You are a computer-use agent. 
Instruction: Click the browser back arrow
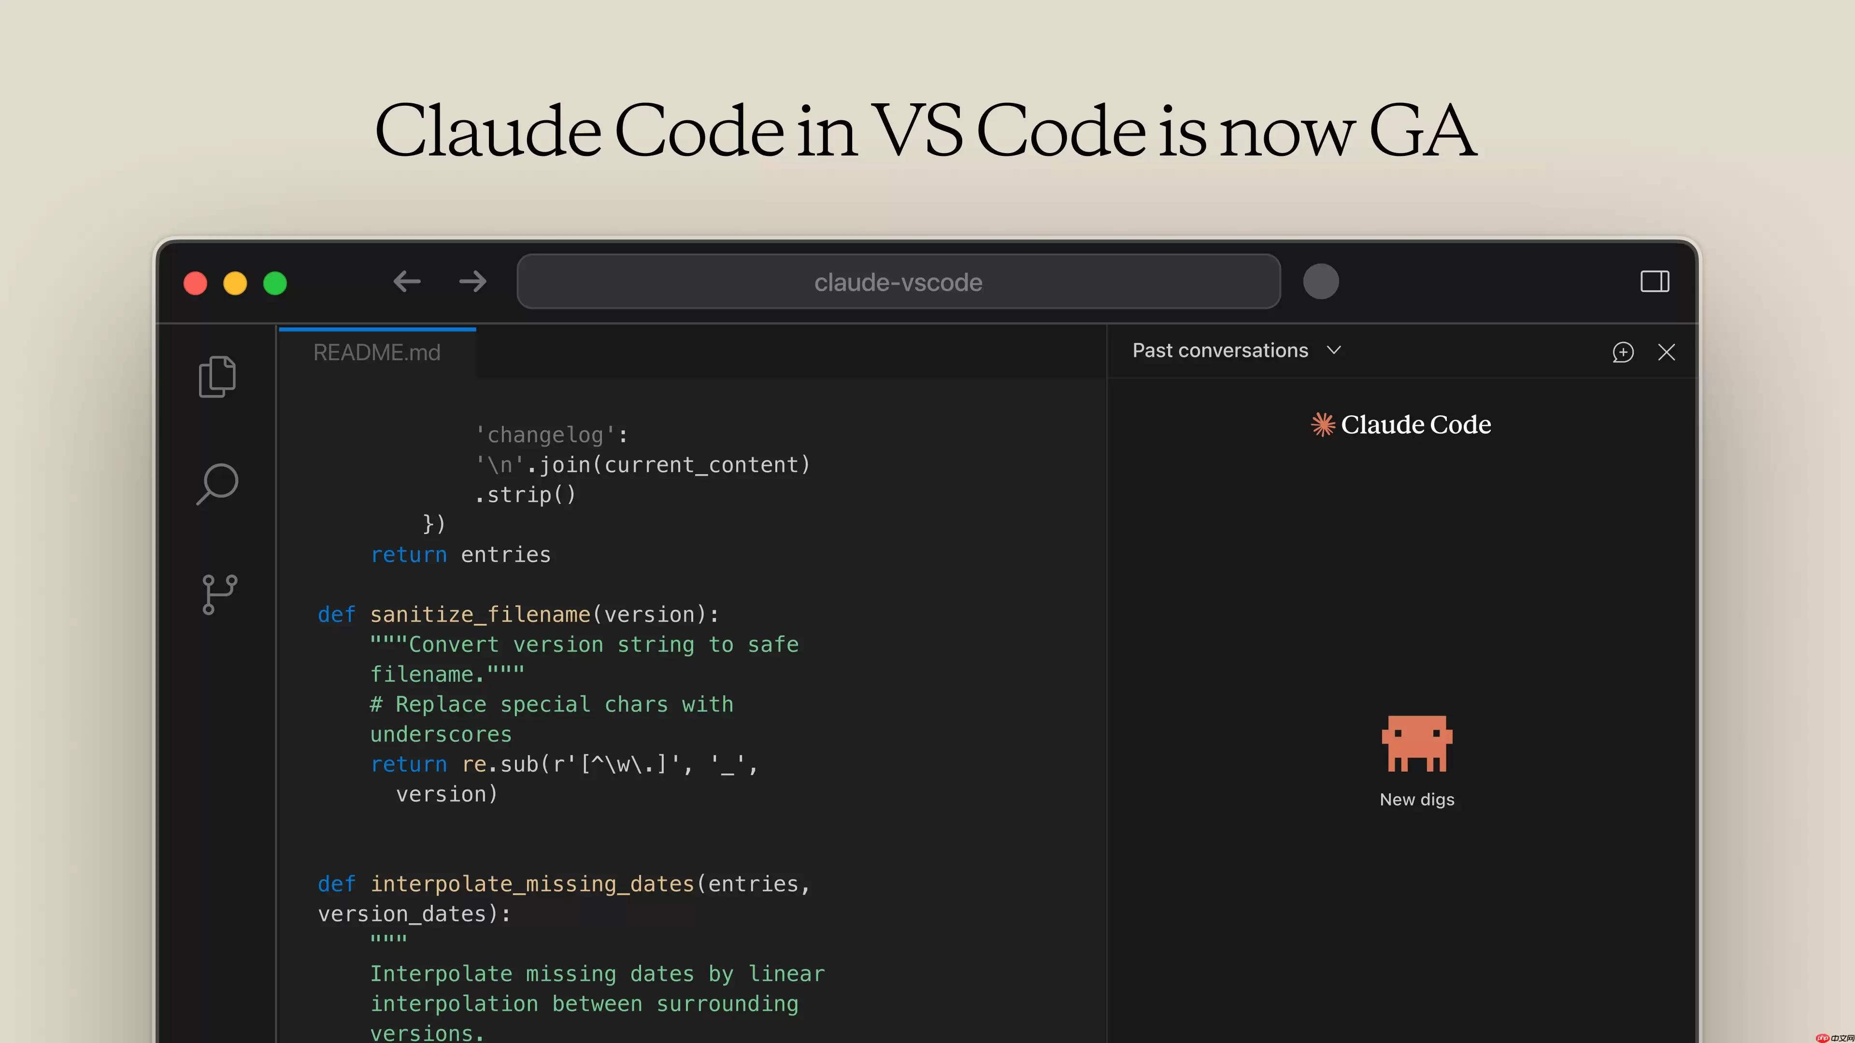pos(407,282)
